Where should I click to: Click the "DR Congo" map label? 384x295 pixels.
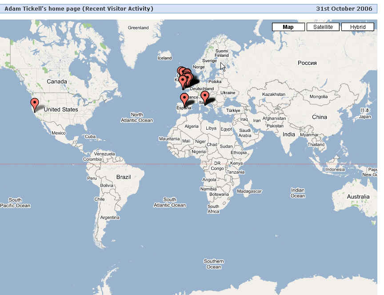[217, 166]
